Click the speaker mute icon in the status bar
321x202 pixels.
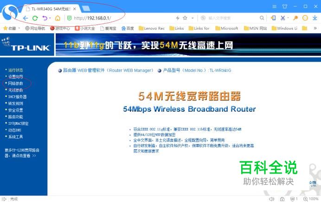point(271,199)
